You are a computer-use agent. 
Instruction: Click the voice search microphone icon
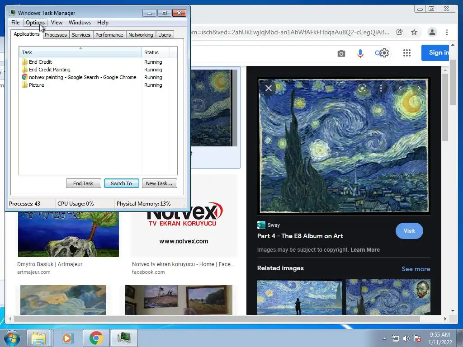click(360, 53)
